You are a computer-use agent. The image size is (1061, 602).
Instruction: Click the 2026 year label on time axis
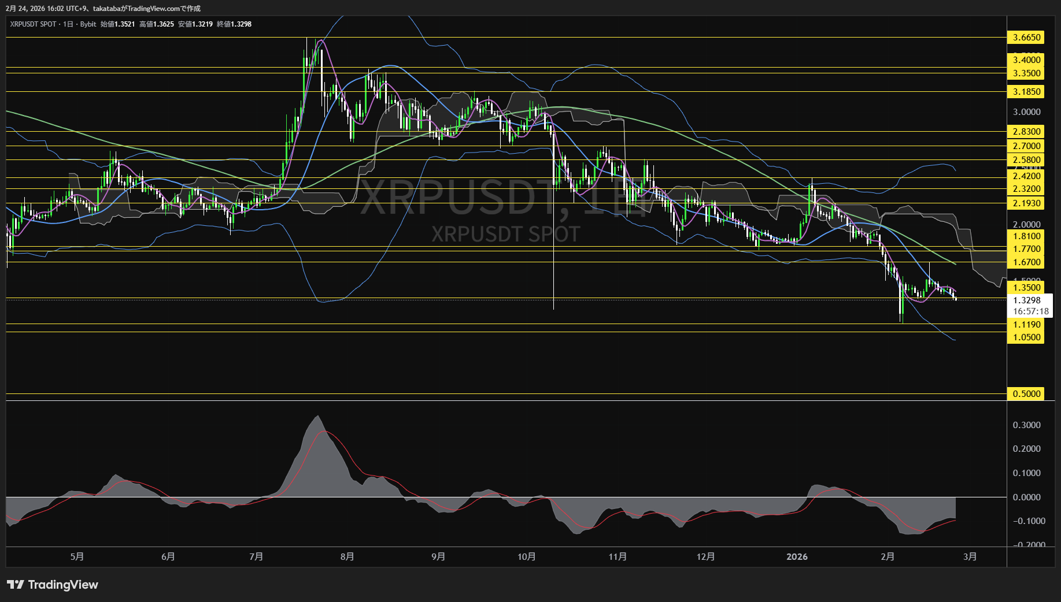click(x=797, y=556)
